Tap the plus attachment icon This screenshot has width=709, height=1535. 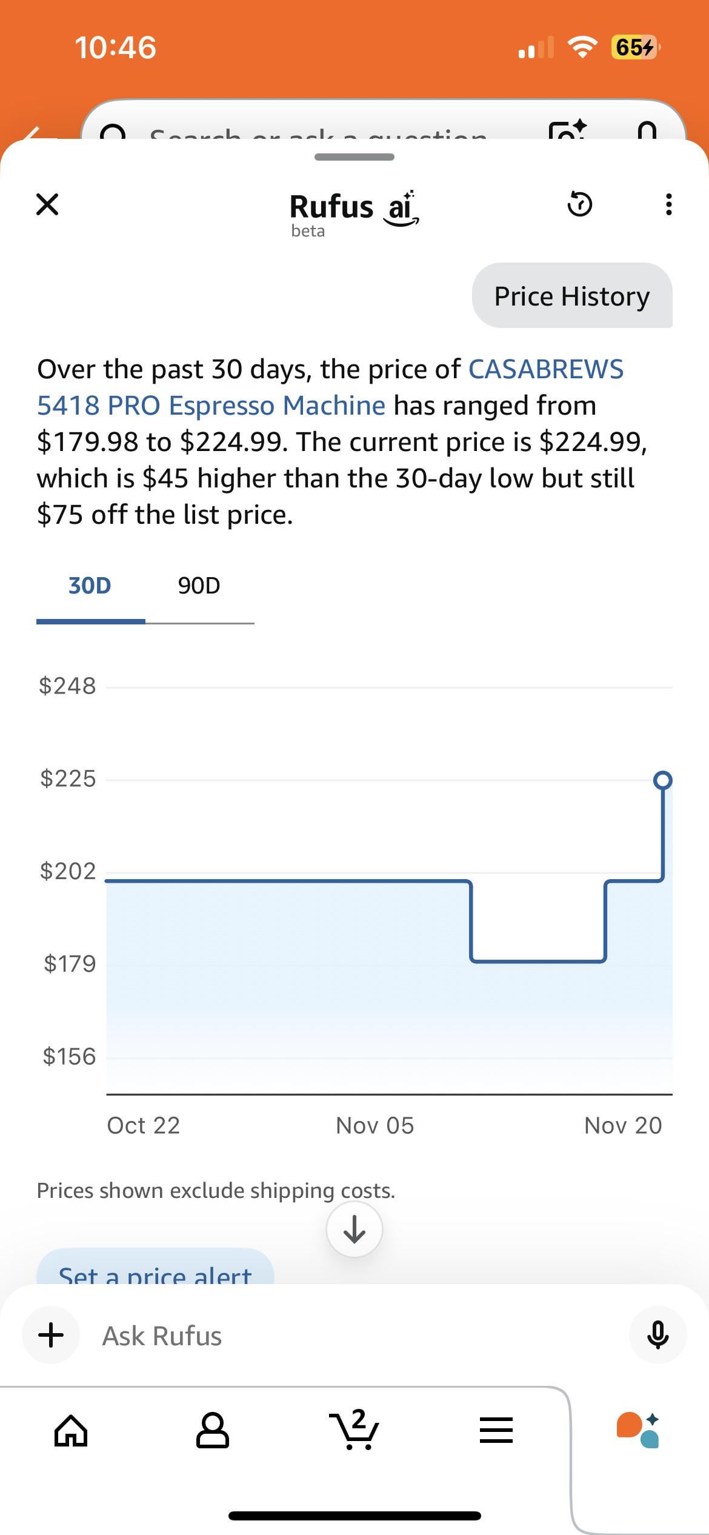[51, 1335]
